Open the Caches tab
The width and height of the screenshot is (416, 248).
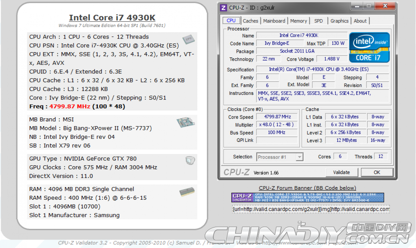click(251, 21)
